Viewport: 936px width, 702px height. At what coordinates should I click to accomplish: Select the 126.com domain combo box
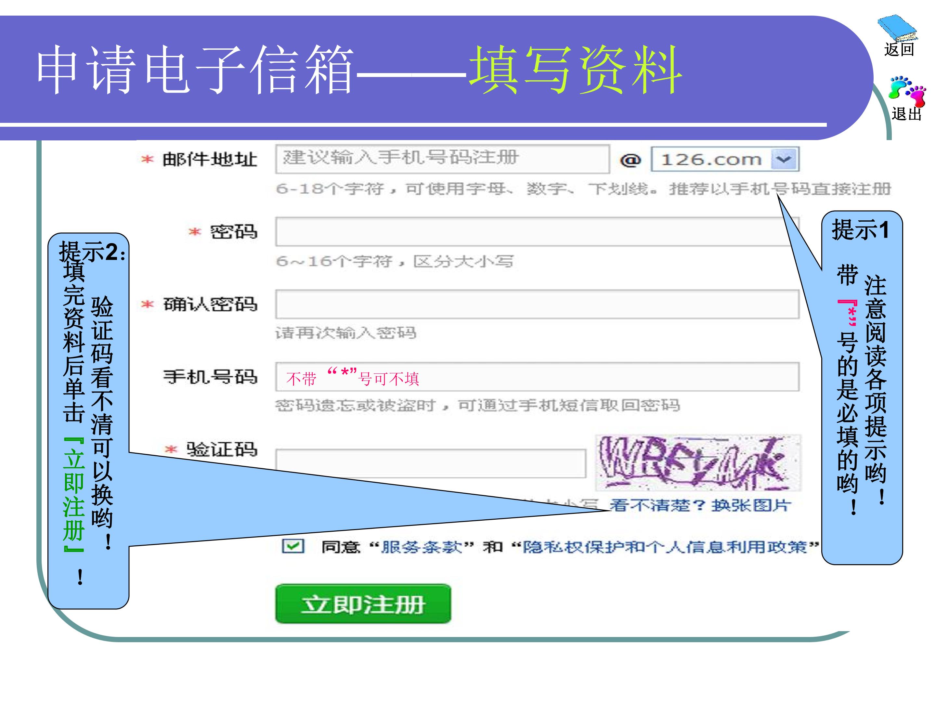click(725, 159)
